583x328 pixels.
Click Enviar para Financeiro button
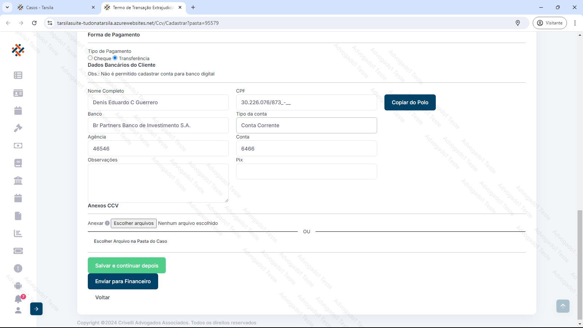pos(123,281)
